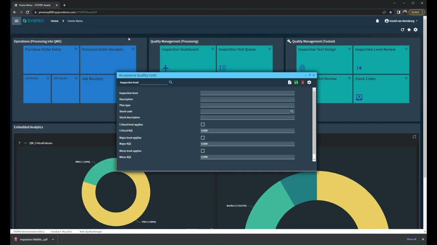Reload the browser page
The image size is (437, 245).
28,12
